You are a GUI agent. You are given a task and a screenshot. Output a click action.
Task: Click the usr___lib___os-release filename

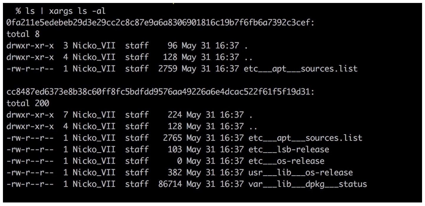tap(301, 172)
